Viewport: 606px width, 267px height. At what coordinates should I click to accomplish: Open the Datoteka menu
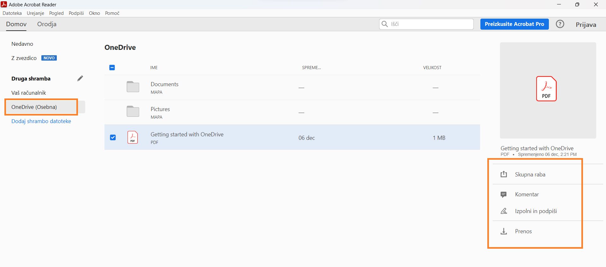[12, 13]
